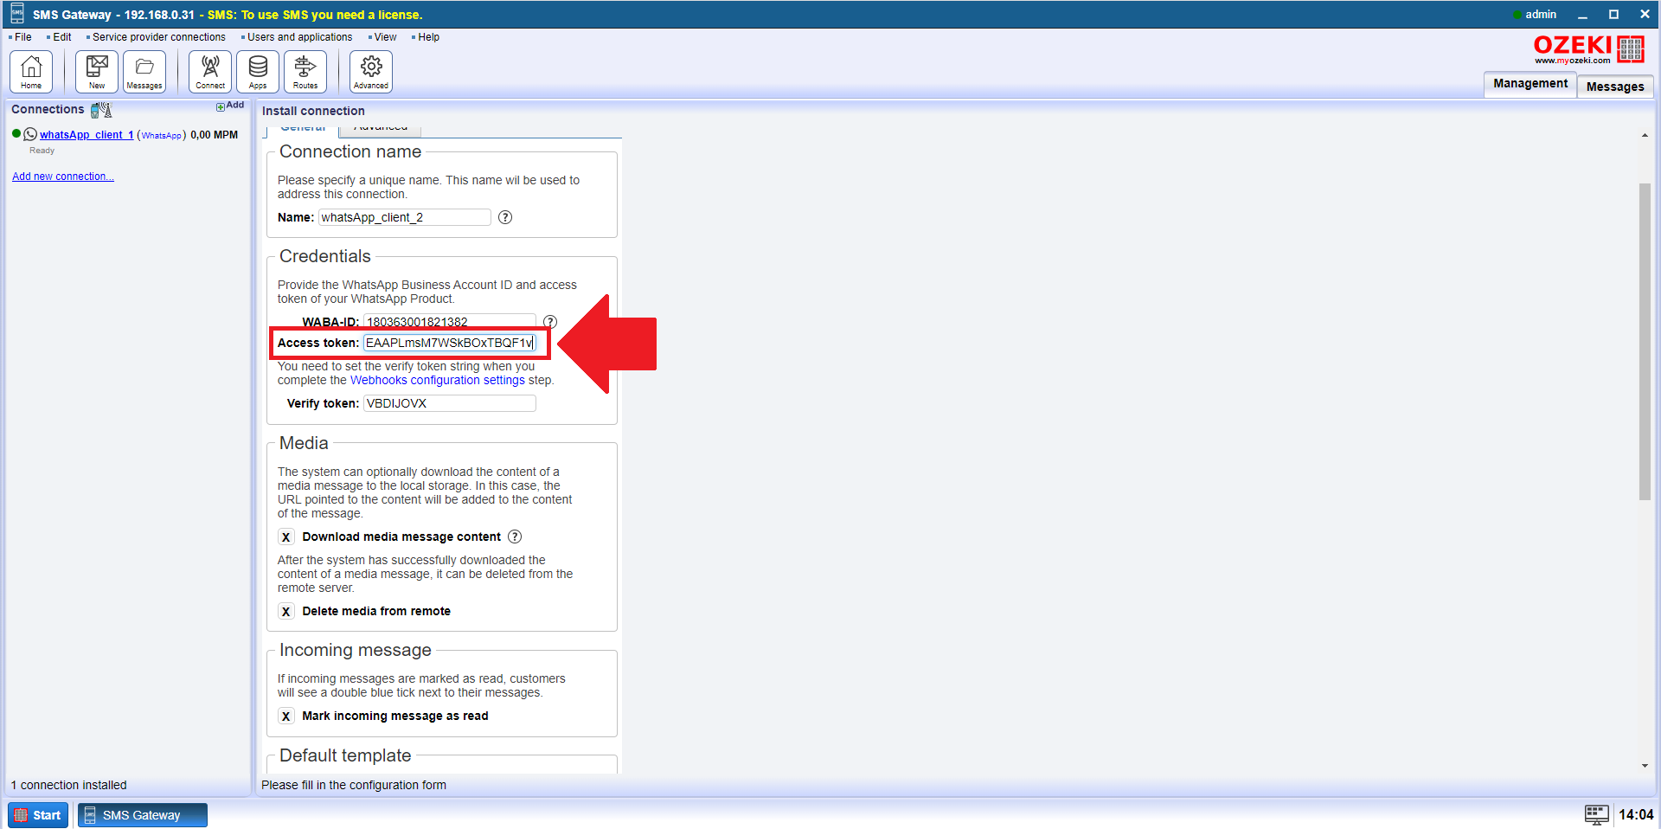The width and height of the screenshot is (1661, 829).
Task: Click the Connect antenna toolbar icon
Action: pyautogui.click(x=210, y=71)
